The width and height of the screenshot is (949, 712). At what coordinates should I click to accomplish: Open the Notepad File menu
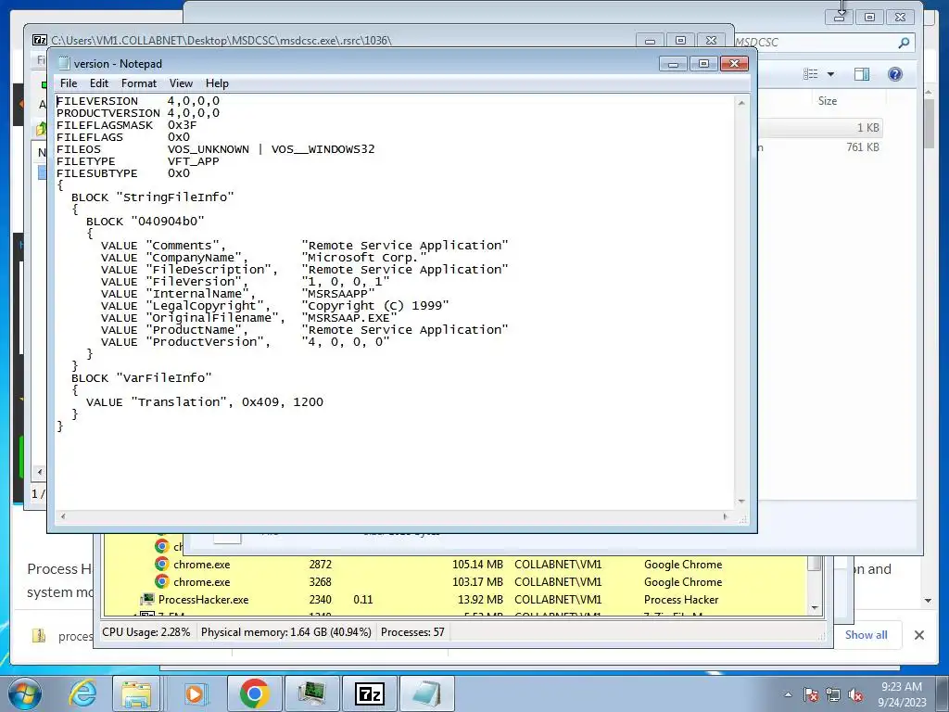69,83
